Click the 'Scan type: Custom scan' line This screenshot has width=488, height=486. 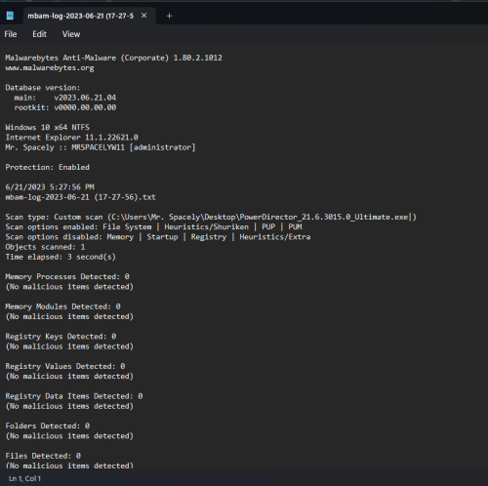pyautogui.click(x=211, y=217)
